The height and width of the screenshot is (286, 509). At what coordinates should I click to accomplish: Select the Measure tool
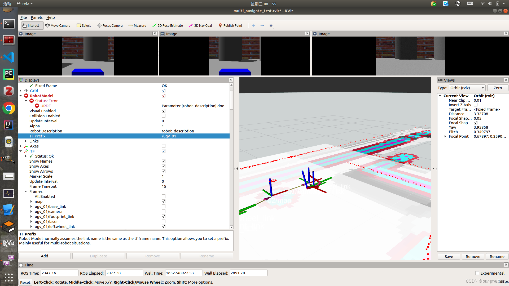point(137,25)
